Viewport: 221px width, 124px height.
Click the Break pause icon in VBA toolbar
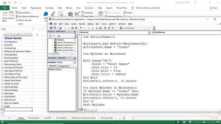coord(93,28)
